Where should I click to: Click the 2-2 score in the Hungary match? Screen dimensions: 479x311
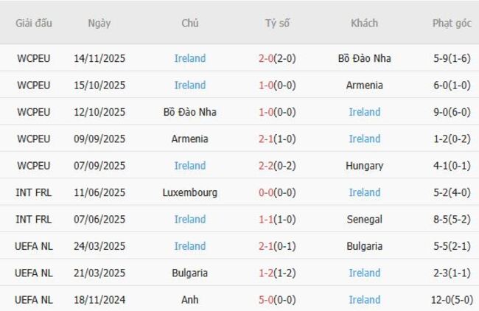click(x=277, y=166)
